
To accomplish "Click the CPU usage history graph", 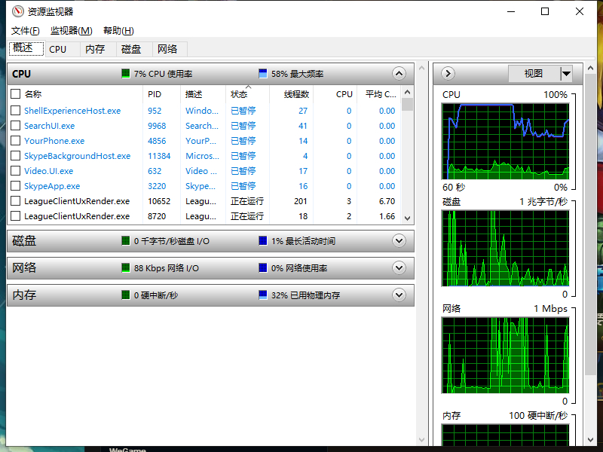I will coord(505,141).
